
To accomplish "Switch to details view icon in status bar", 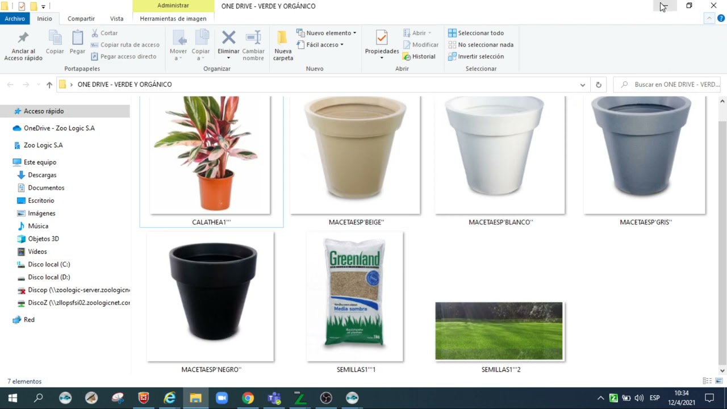I will tap(707, 381).
